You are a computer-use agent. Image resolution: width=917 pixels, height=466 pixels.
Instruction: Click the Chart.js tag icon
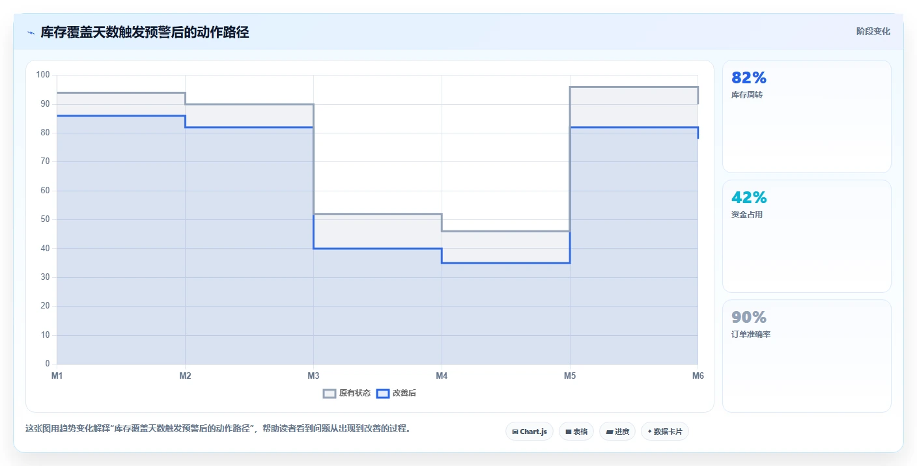(515, 432)
